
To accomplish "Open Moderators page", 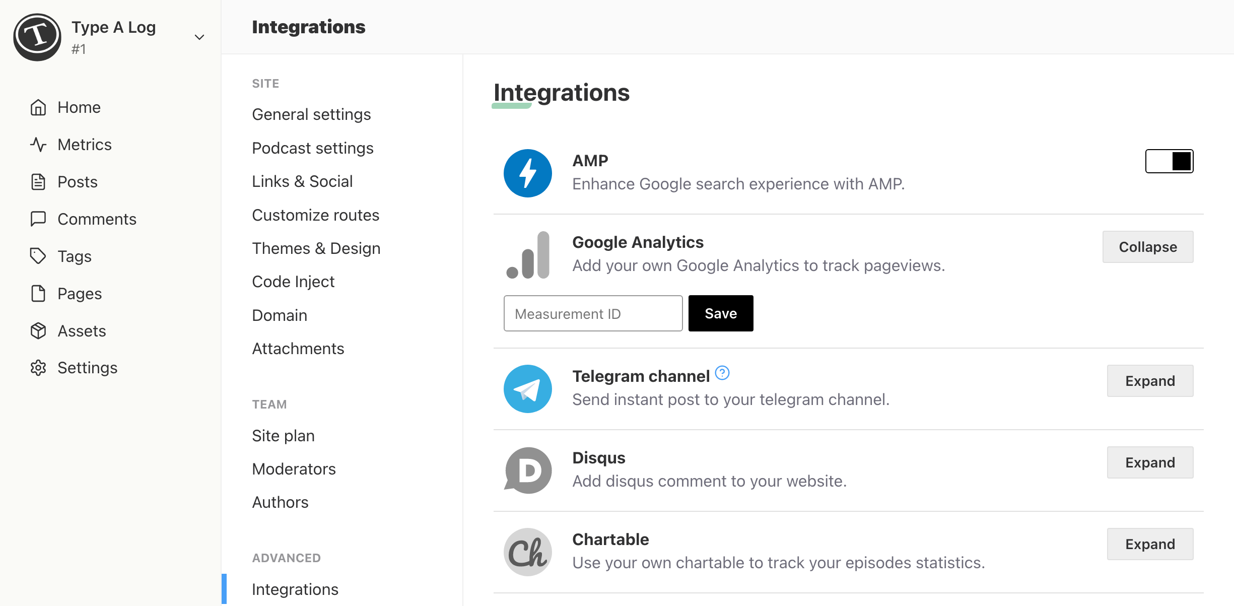I will pyautogui.click(x=294, y=469).
